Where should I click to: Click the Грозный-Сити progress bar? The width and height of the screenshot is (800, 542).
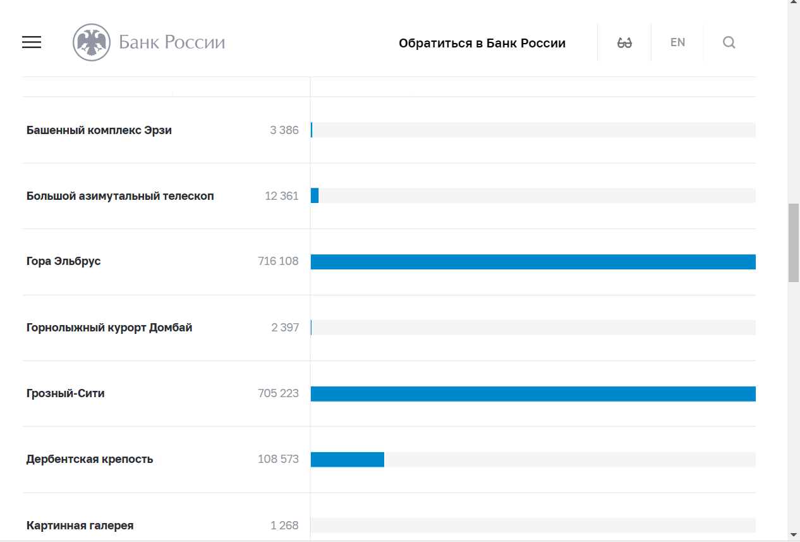click(533, 393)
